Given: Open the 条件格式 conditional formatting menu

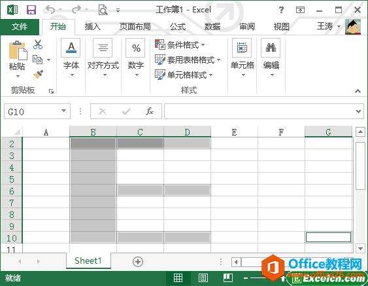Looking at the screenshot, I should pyautogui.click(x=180, y=45).
